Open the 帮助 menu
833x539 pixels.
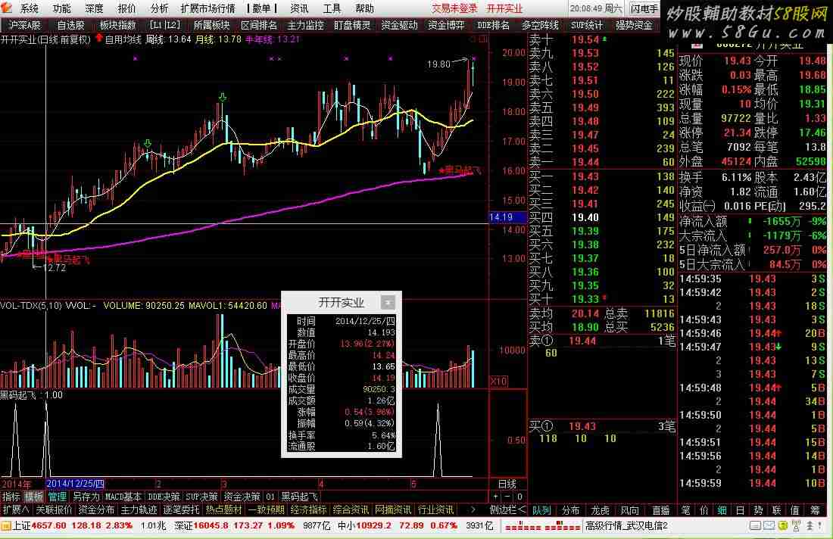[x=364, y=8]
